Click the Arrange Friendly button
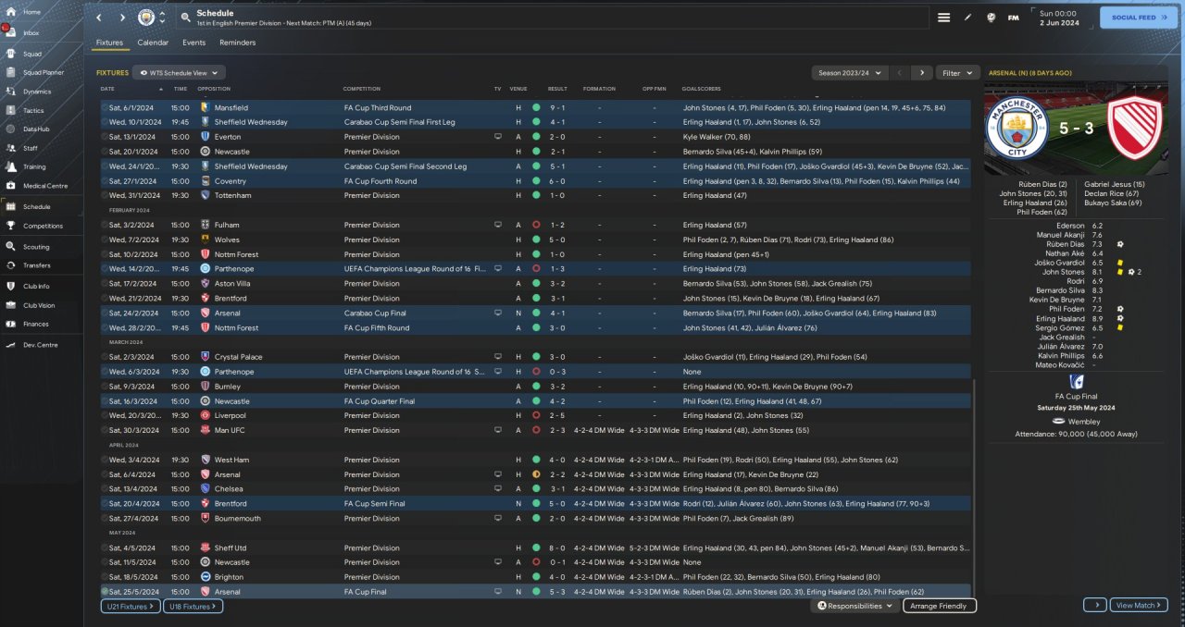Viewport: 1185px width, 627px height. point(939,606)
